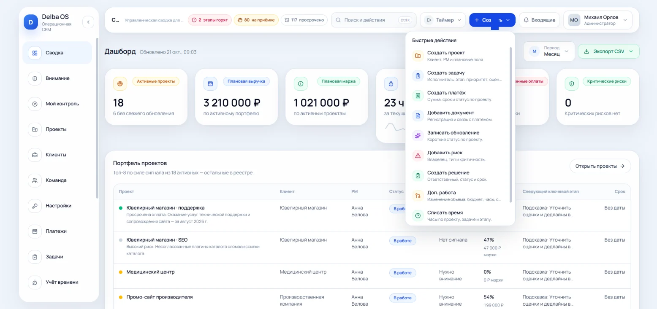Click the Записать обновление sparkle icon
This screenshot has height=309, width=657.
point(418,136)
